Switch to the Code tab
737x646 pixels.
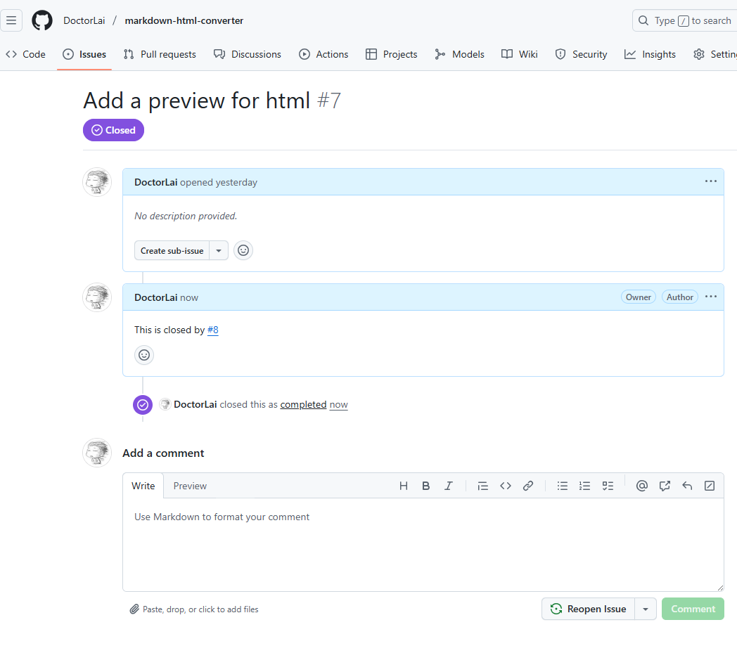(26, 55)
